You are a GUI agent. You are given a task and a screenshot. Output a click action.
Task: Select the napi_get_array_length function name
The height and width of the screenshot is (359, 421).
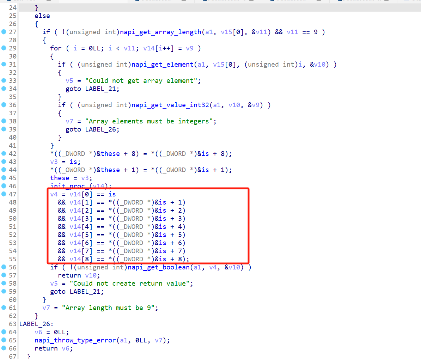point(160,32)
